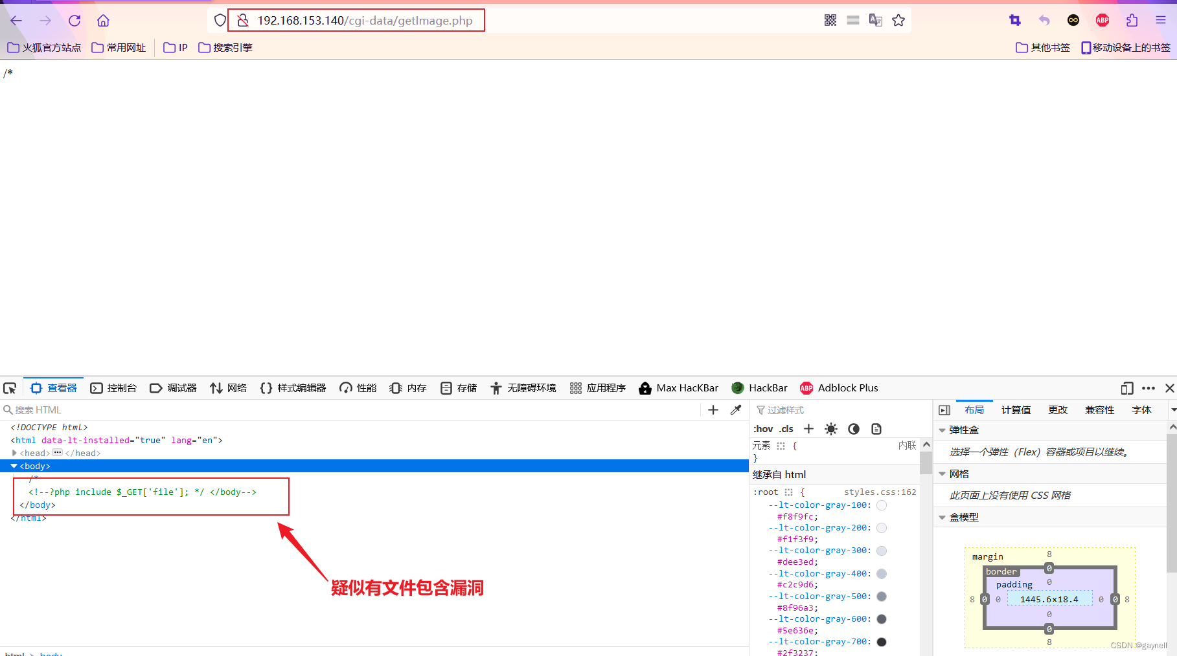The image size is (1177, 656).
Task: Click the undo arrow toolbar icon
Action: click(x=1044, y=21)
